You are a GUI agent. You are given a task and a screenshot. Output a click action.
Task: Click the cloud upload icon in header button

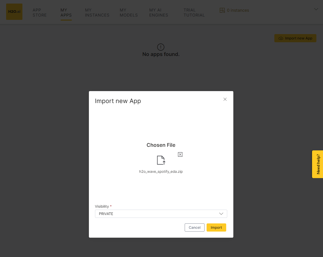pyautogui.click(x=281, y=38)
